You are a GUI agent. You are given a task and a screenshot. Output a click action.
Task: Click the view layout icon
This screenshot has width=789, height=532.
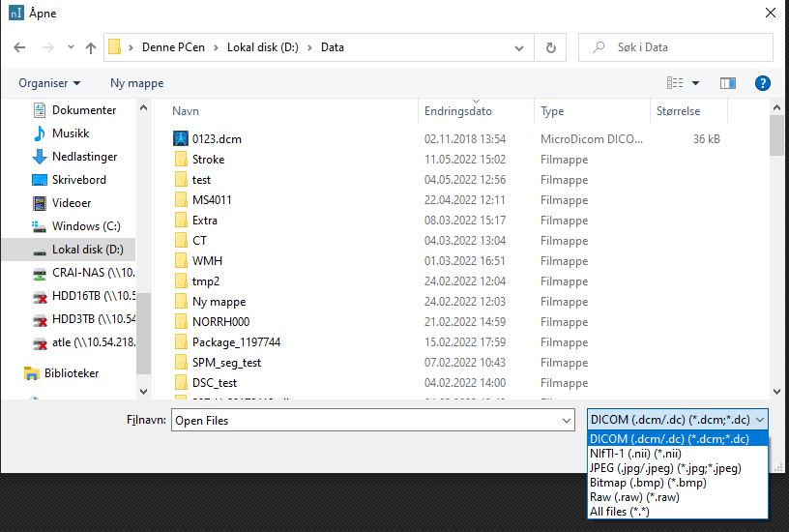[x=675, y=83]
